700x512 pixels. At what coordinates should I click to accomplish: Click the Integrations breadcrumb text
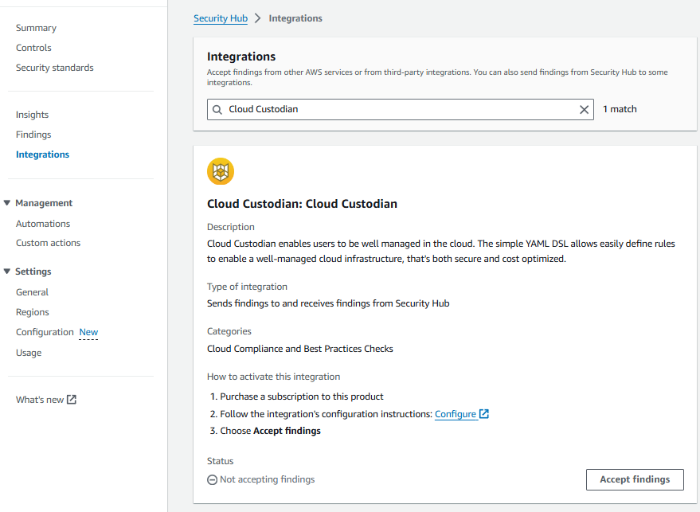[295, 18]
